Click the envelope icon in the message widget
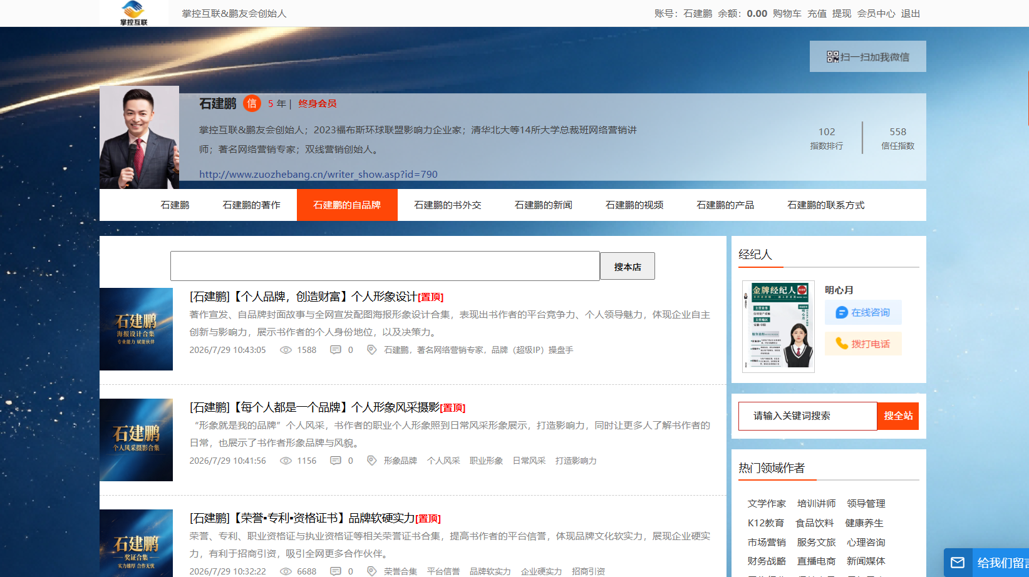The width and height of the screenshot is (1029, 577). [958, 563]
